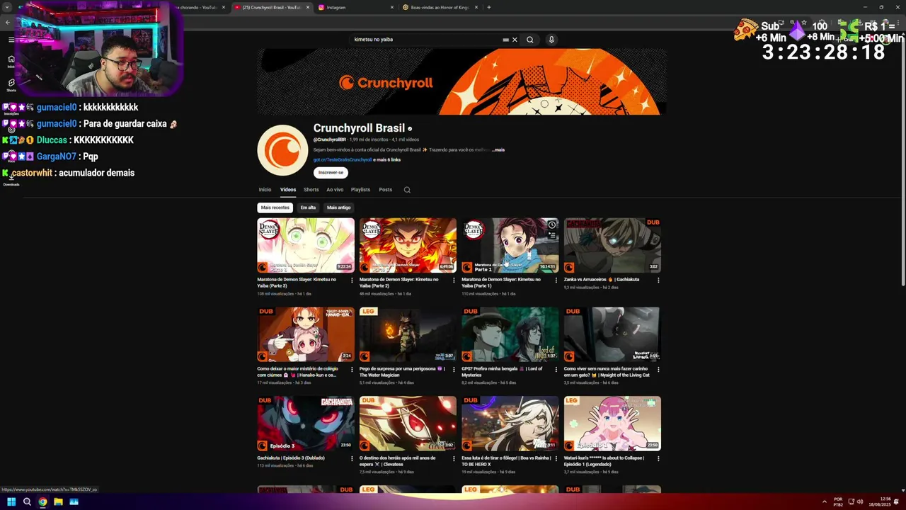The width and height of the screenshot is (906, 510).
Task: Select the 'Em alta' filter chip
Action: [x=308, y=208]
